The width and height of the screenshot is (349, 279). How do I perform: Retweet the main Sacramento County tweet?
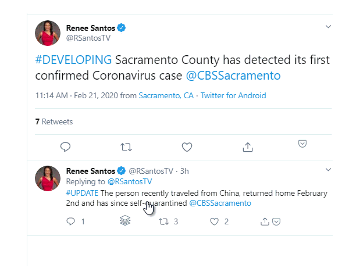126,147
